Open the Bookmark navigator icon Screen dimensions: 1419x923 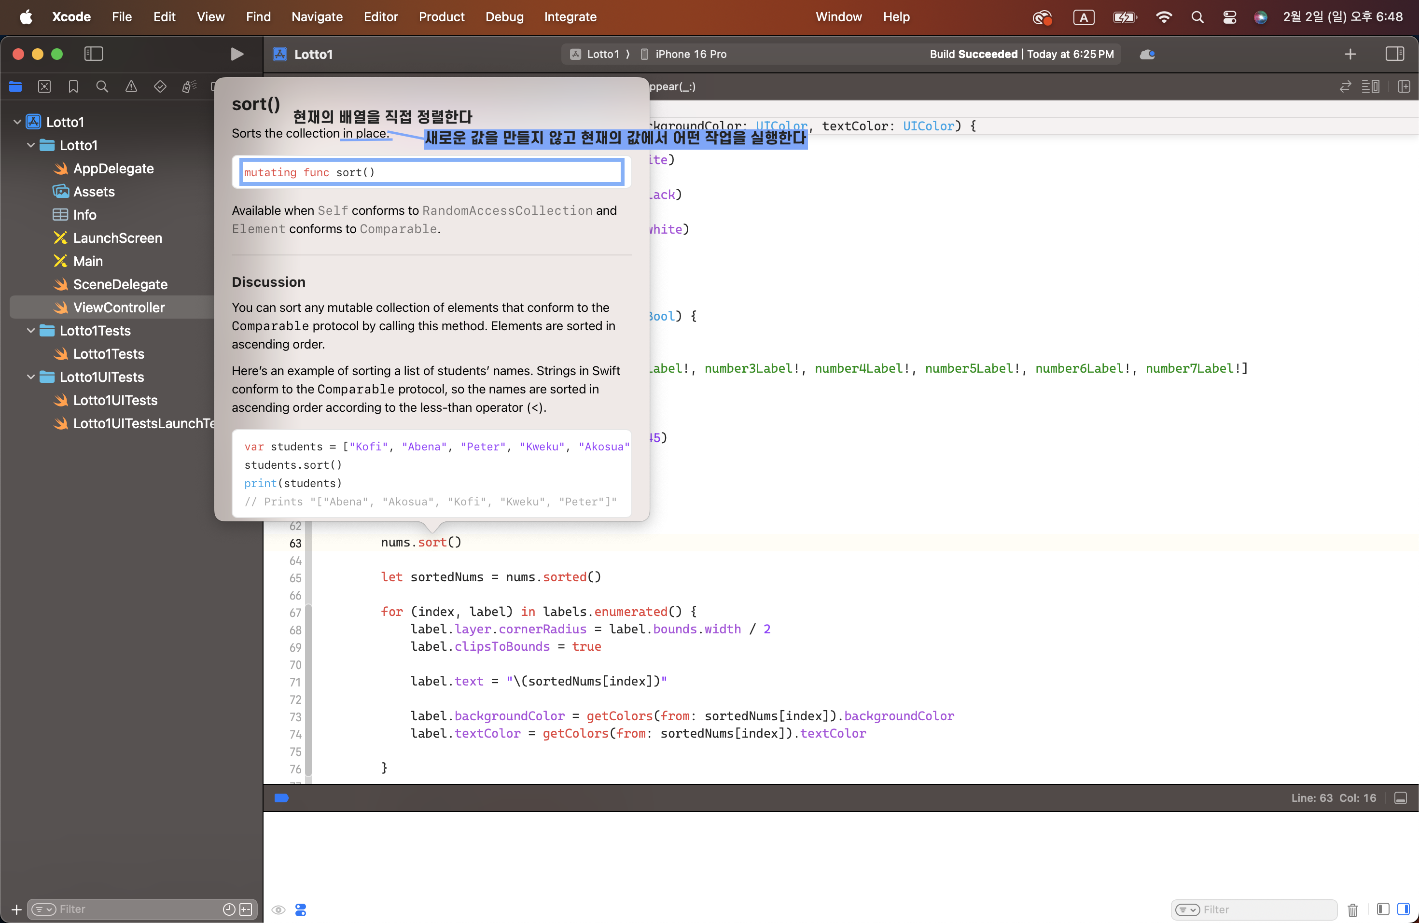click(x=73, y=86)
